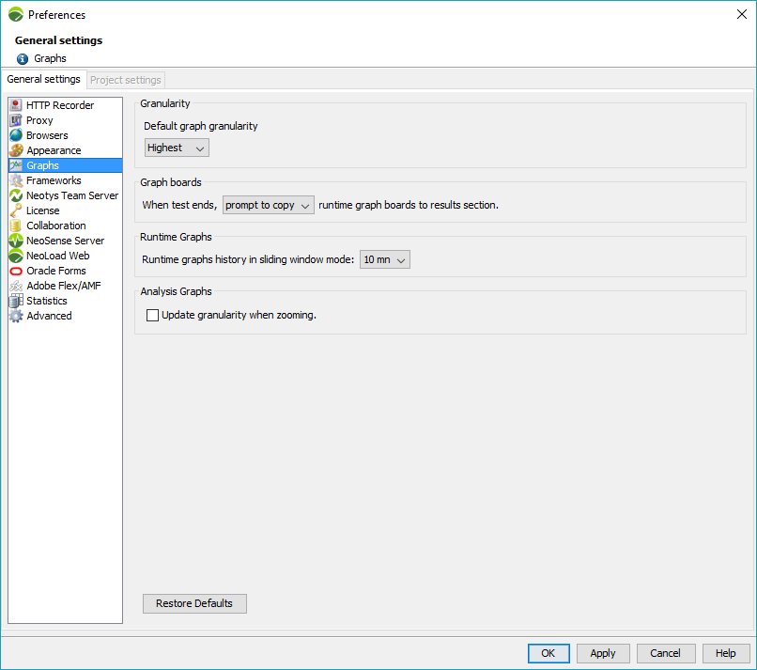This screenshot has width=757, height=670.
Task: Open the Default graph granularity dropdown
Action: click(177, 148)
